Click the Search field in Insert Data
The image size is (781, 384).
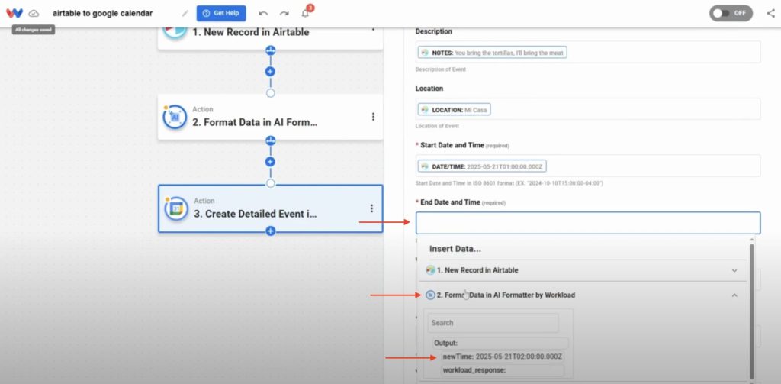pyautogui.click(x=493, y=323)
